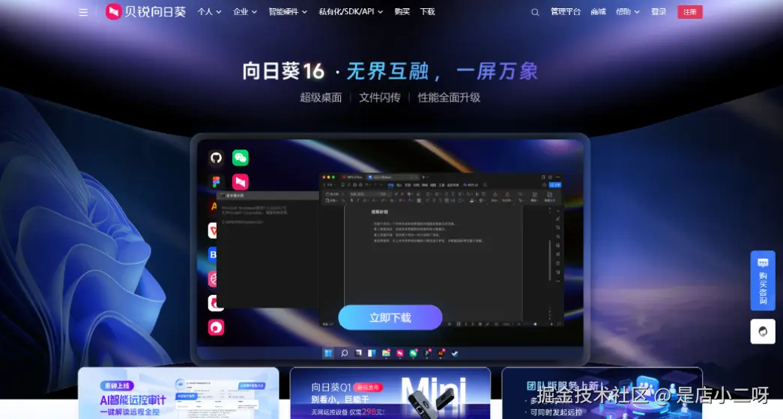This screenshot has height=419, width=783.
Task: Click the search icon in the mockup taskbar
Action: point(344,353)
